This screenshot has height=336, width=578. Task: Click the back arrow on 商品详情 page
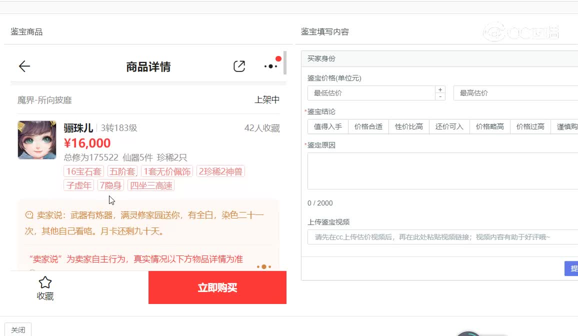coord(24,66)
